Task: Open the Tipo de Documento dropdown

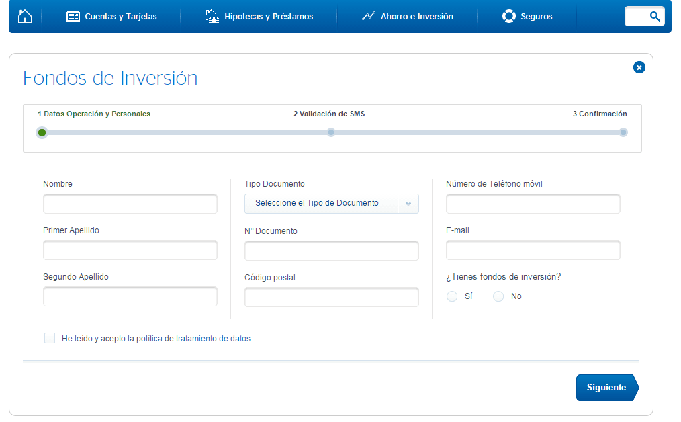Action: click(332, 204)
